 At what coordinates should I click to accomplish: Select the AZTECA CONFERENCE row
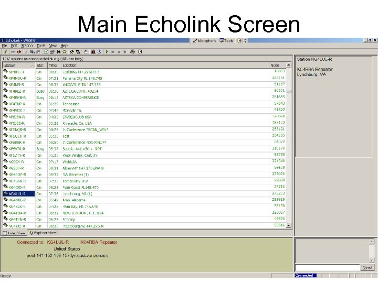click(x=144, y=97)
